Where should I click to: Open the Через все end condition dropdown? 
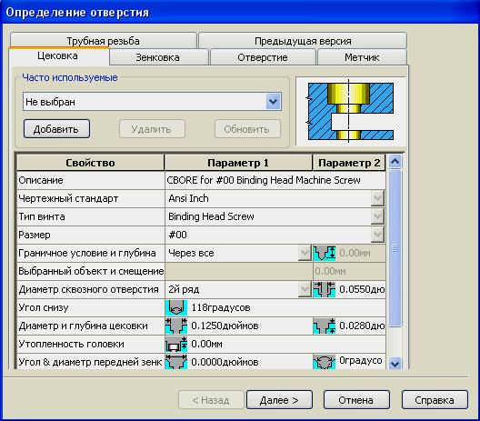[x=305, y=253]
